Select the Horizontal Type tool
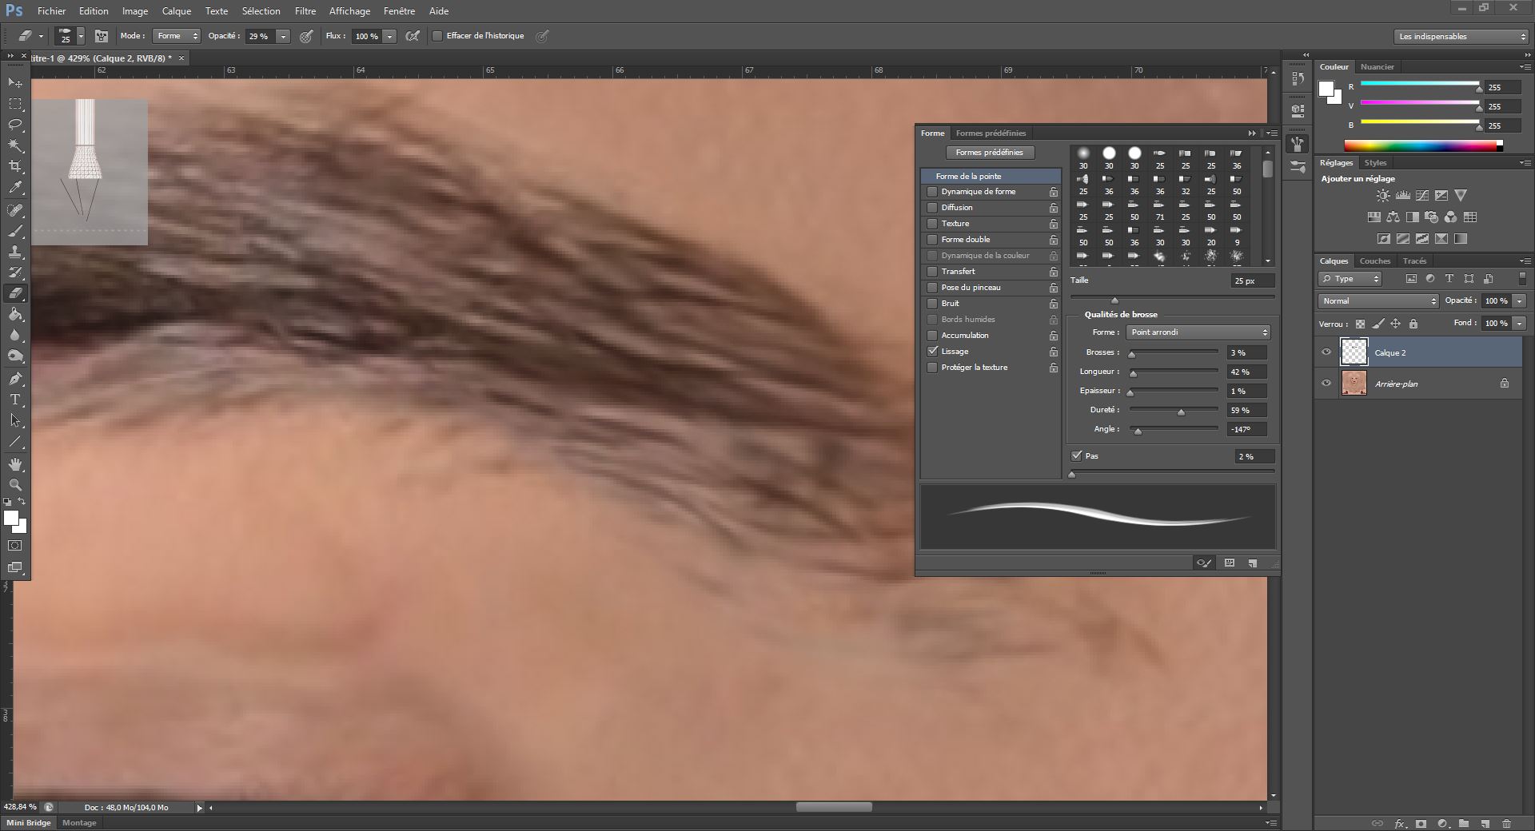 point(15,400)
